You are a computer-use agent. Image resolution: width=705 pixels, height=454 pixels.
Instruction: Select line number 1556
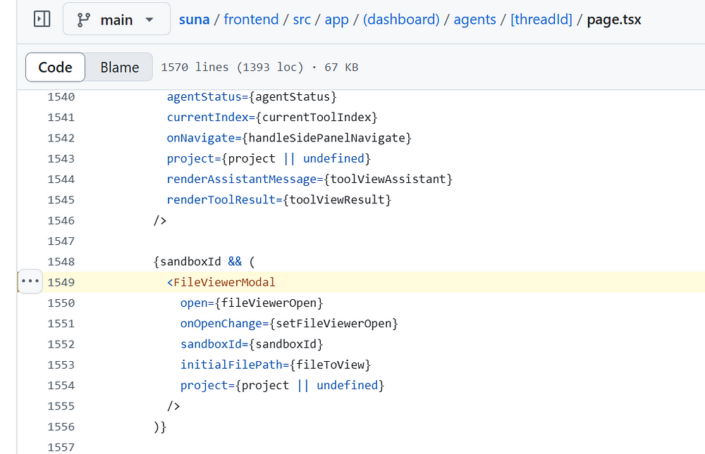point(61,427)
